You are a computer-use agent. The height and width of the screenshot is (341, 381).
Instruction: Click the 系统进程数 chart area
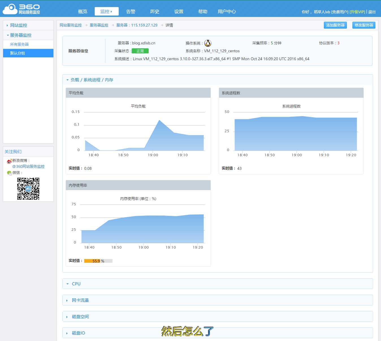296,133
